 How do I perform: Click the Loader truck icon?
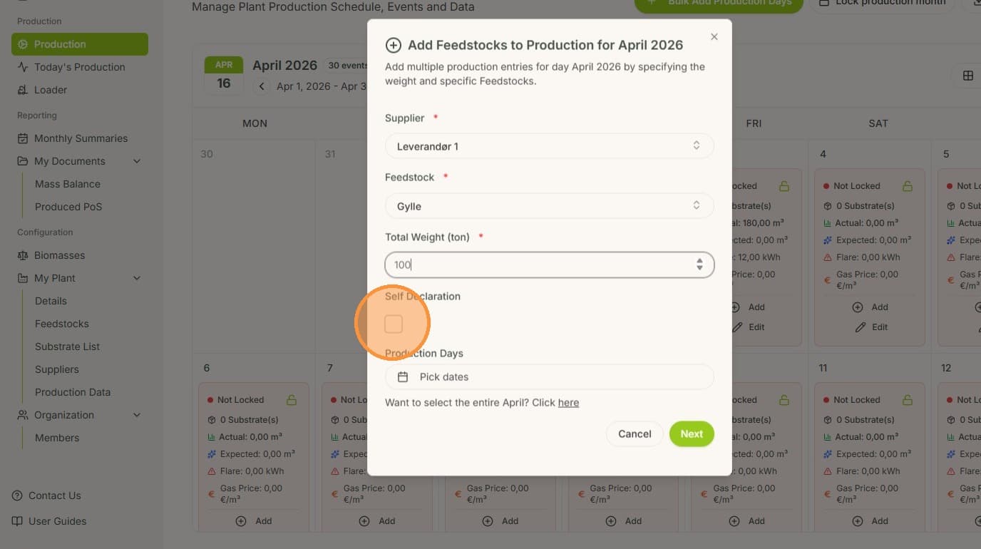23,90
